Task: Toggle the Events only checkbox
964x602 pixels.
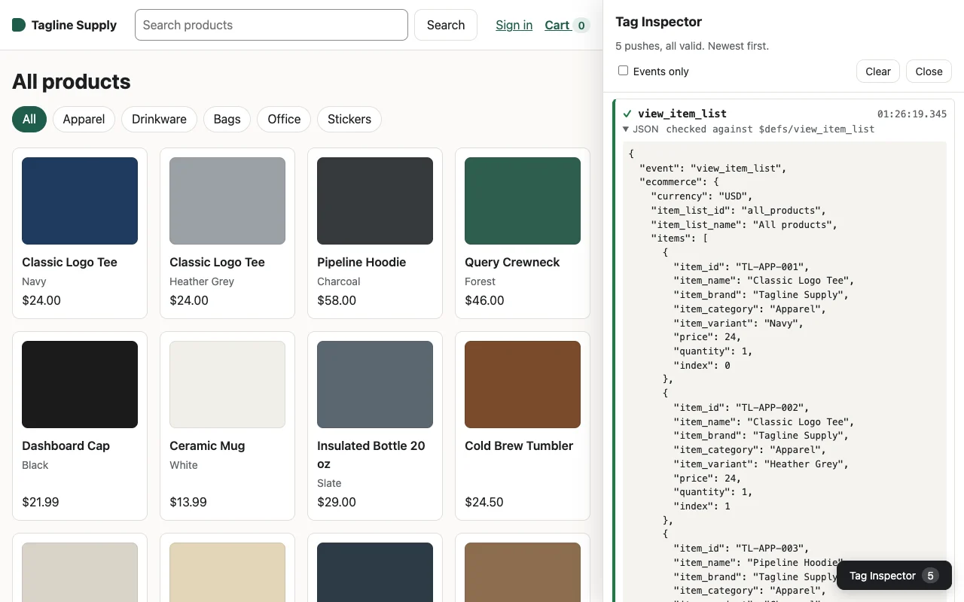Action: point(623,71)
